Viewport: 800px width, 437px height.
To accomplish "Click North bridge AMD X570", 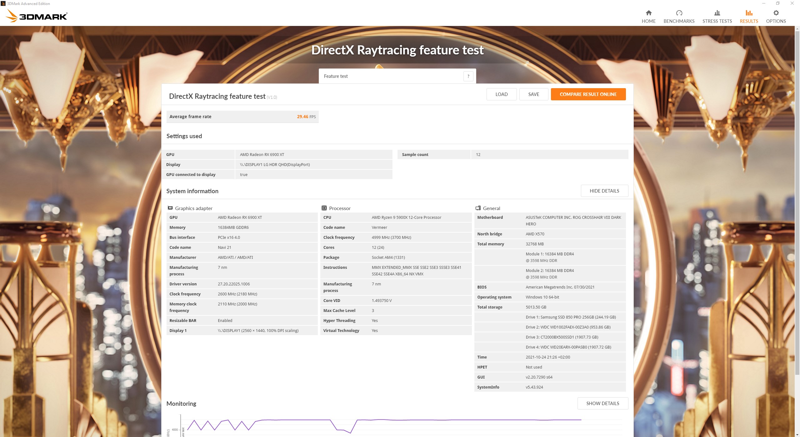I will (535, 234).
